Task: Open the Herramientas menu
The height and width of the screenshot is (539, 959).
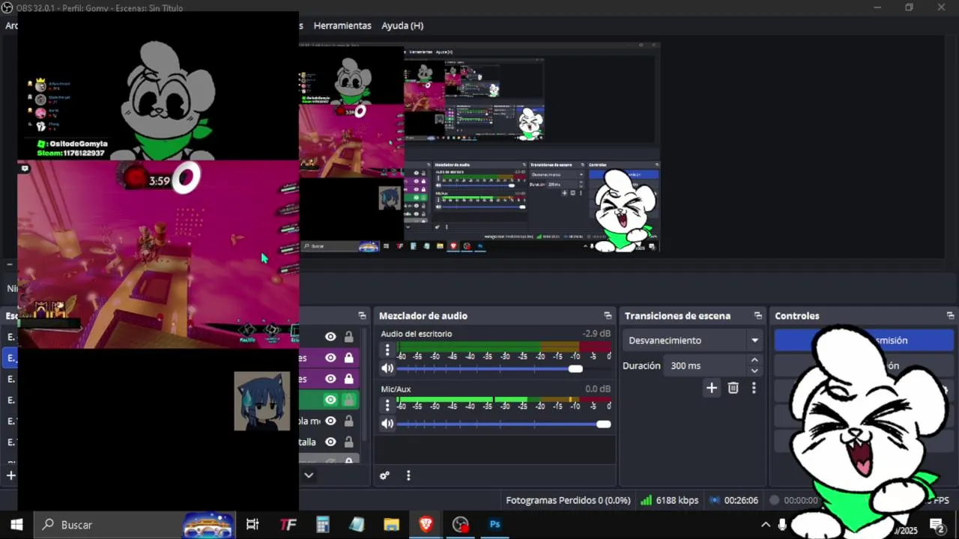Action: [x=342, y=25]
